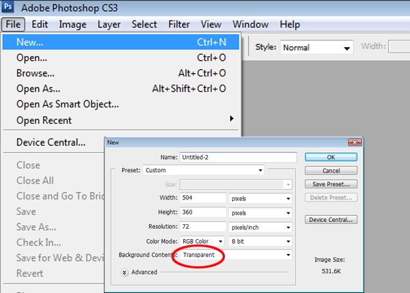Click Device Central... button in the dialog
This screenshot has height=293, width=410.
pos(331,220)
